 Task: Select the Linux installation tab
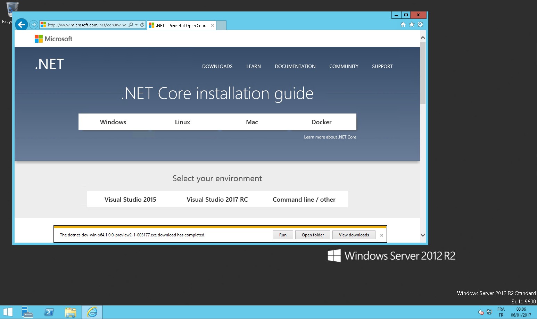(x=182, y=122)
